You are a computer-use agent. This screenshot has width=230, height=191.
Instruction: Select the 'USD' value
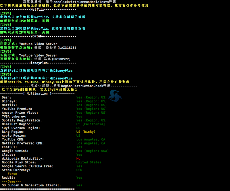click(x=79, y=170)
